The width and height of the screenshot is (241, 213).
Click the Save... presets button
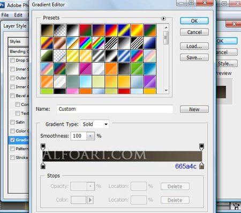tap(194, 58)
